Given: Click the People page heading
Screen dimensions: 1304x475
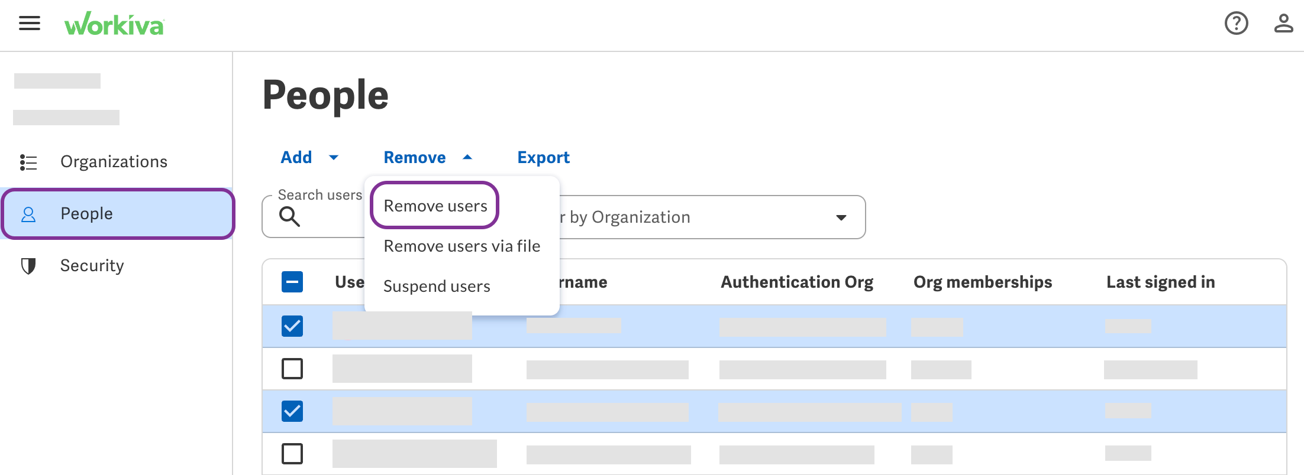Looking at the screenshot, I should pyautogui.click(x=325, y=96).
